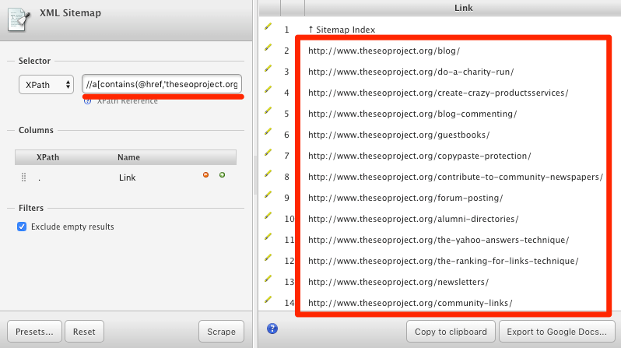Select the-yahoo-answers-technique link row
The image size is (621, 348).
(x=438, y=240)
